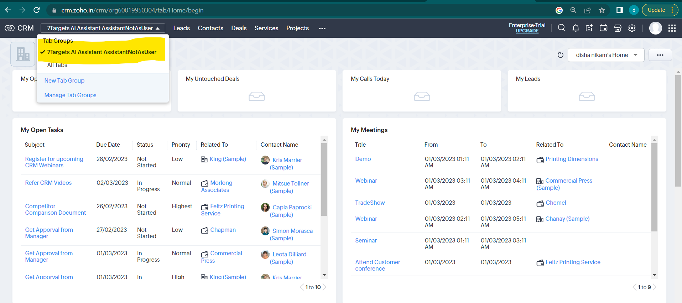Viewport: 682px width, 303px height.
Task: Open the Marketplace store icon
Action: tap(618, 28)
